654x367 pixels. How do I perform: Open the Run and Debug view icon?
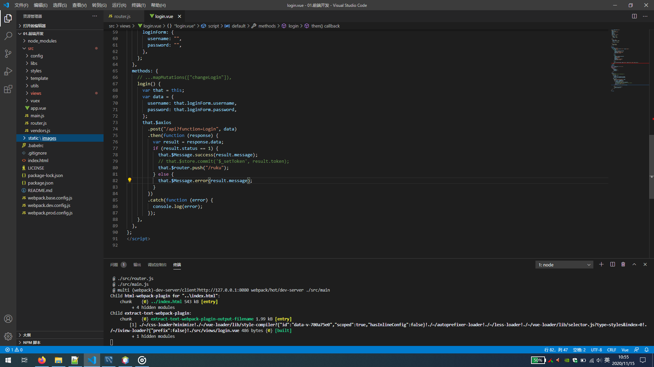[x=8, y=71]
